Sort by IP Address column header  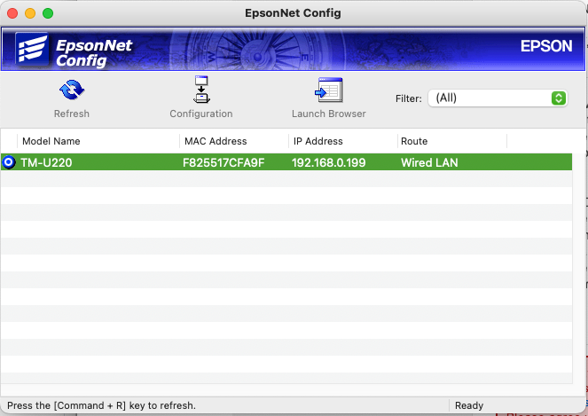pos(318,141)
